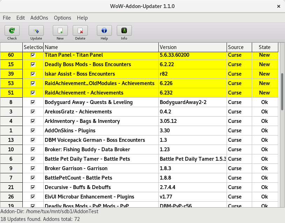Select row header number 13
Screen dimensions: 285x223
(11, 140)
